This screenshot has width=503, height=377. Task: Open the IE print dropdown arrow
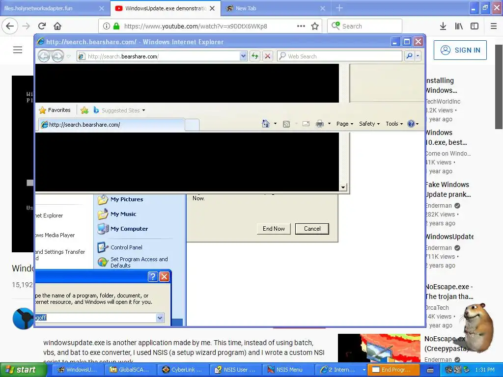329,124
